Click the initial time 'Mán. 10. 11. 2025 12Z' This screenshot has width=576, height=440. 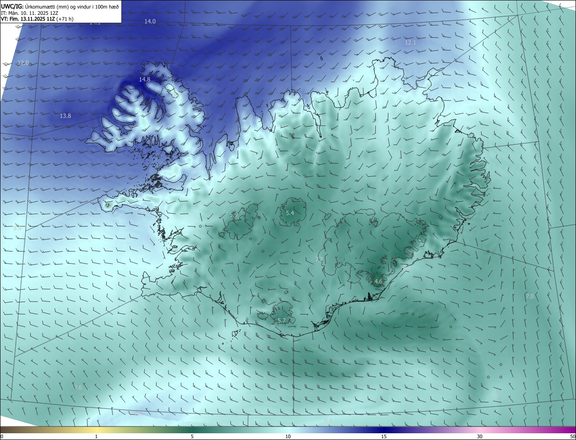coord(33,13)
